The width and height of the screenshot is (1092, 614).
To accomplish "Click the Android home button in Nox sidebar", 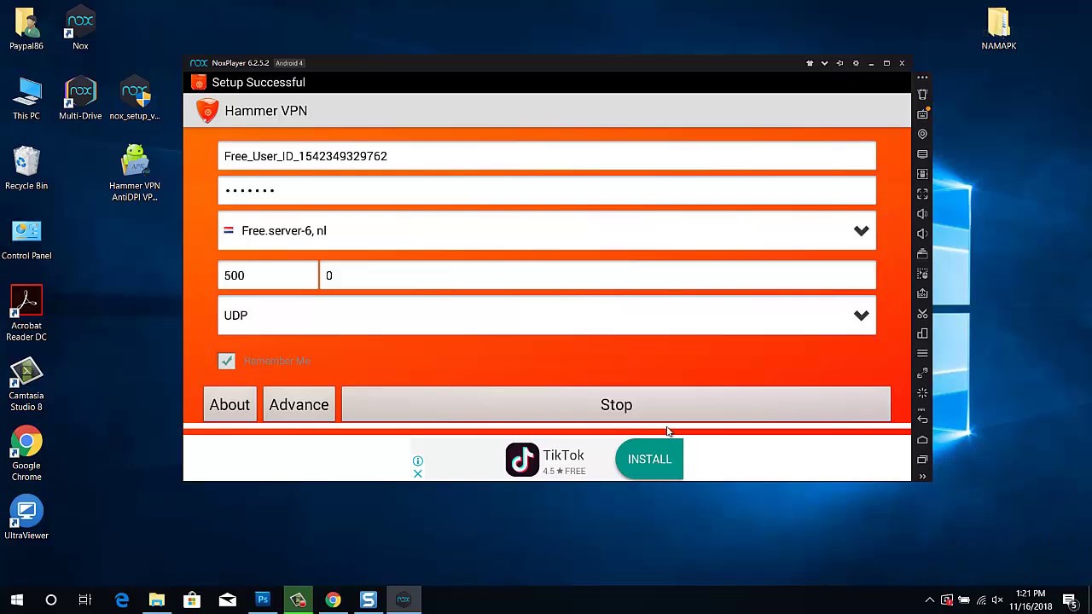I will tap(922, 440).
